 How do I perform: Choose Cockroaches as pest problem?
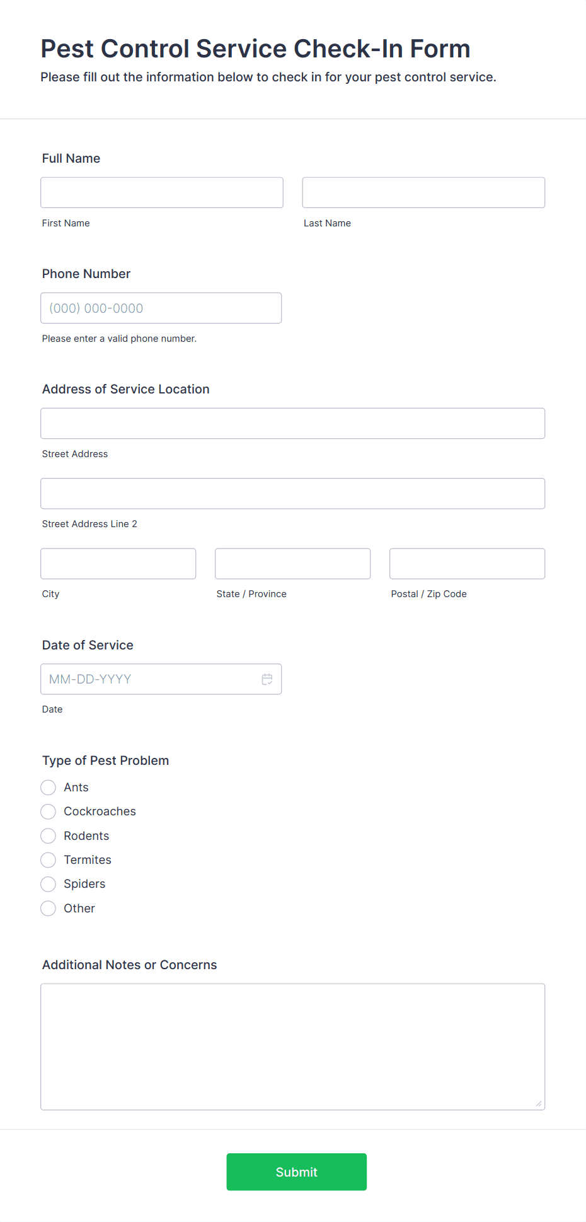coord(49,812)
